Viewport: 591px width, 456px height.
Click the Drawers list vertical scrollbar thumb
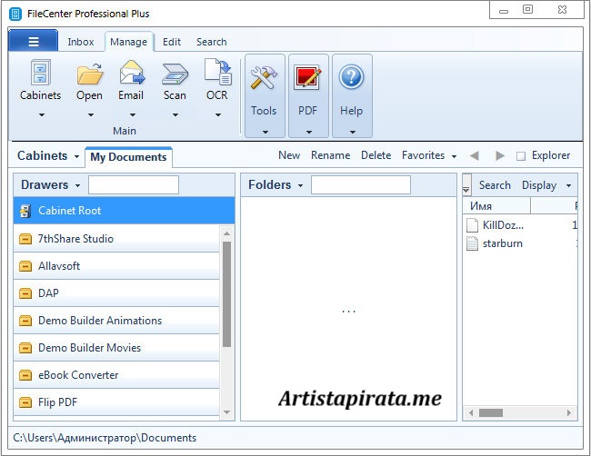(226, 293)
